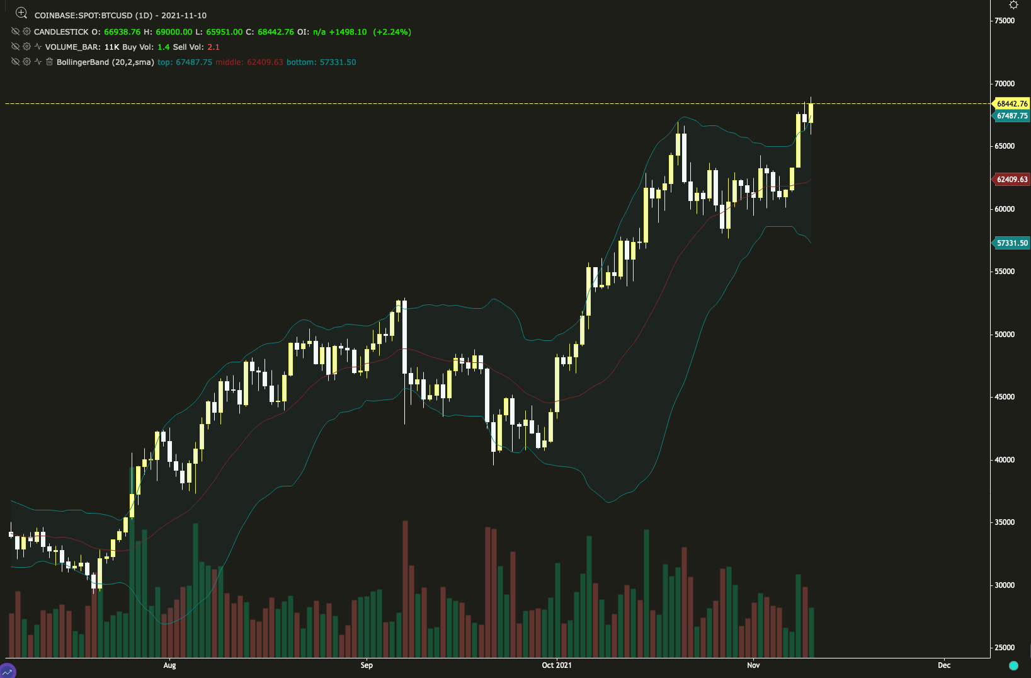Click the BollingerBand pulse line icon
The width and height of the screenshot is (1031, 678).
[38, 62]
